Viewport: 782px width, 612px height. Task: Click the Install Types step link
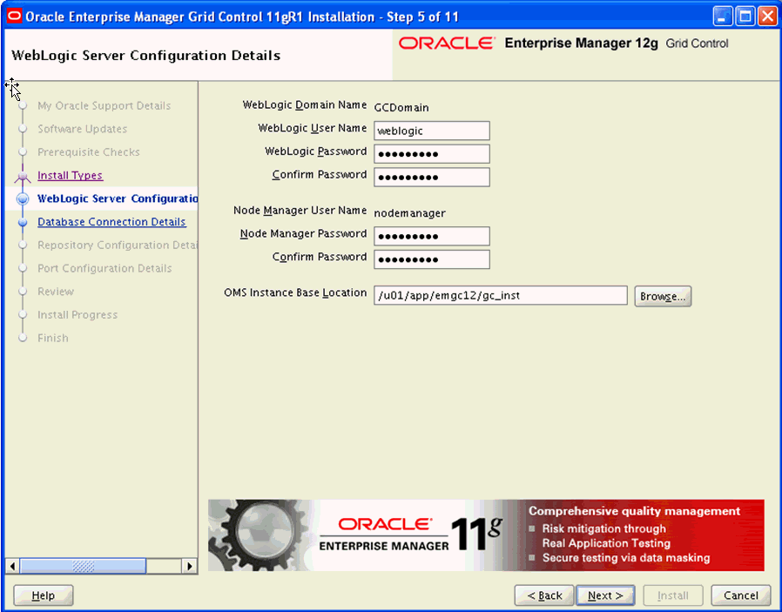(70, 176)
